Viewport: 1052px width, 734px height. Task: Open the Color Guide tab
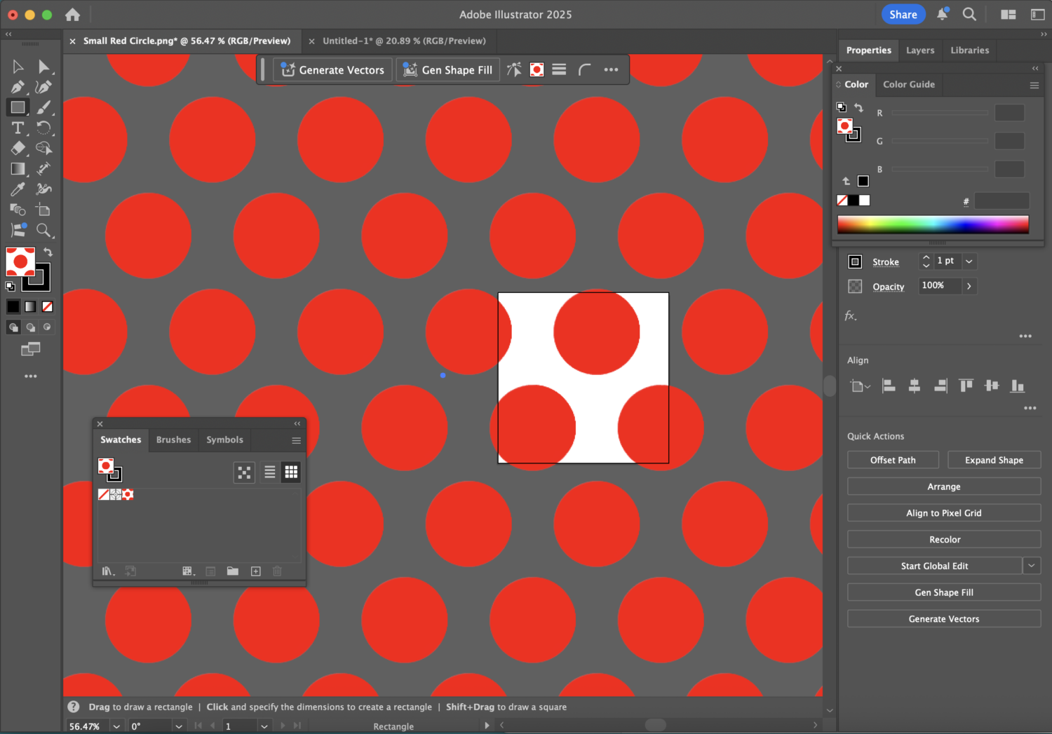[x=908, y=84]
